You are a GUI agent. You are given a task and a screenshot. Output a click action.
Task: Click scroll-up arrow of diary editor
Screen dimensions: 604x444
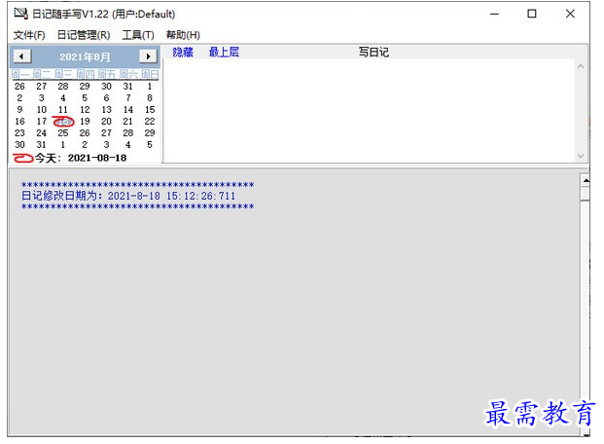[581, 66]
